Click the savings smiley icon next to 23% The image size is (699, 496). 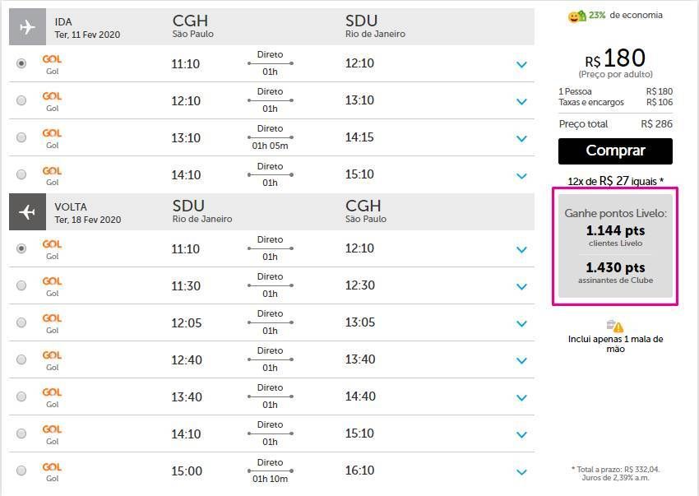[x=576, y=16]
